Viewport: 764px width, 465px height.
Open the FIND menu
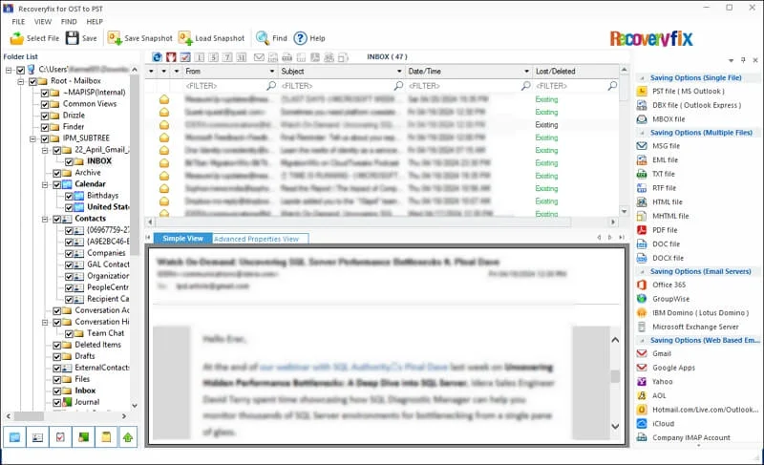coord(69,21)
